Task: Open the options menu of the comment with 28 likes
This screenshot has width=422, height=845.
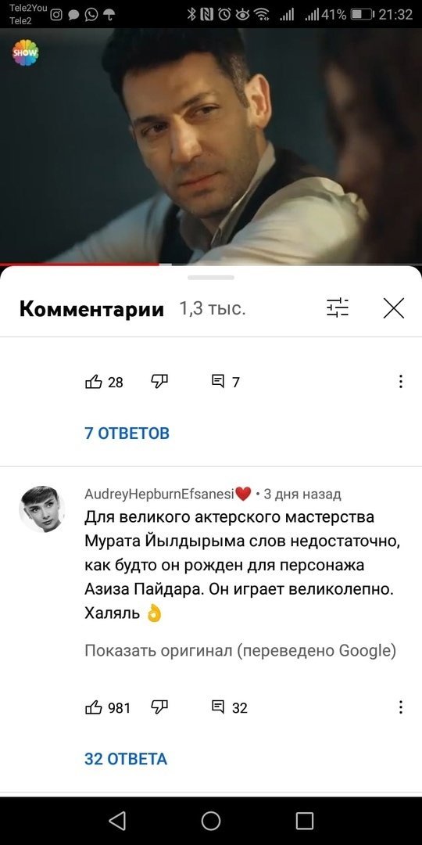Action: coord(400,382)
